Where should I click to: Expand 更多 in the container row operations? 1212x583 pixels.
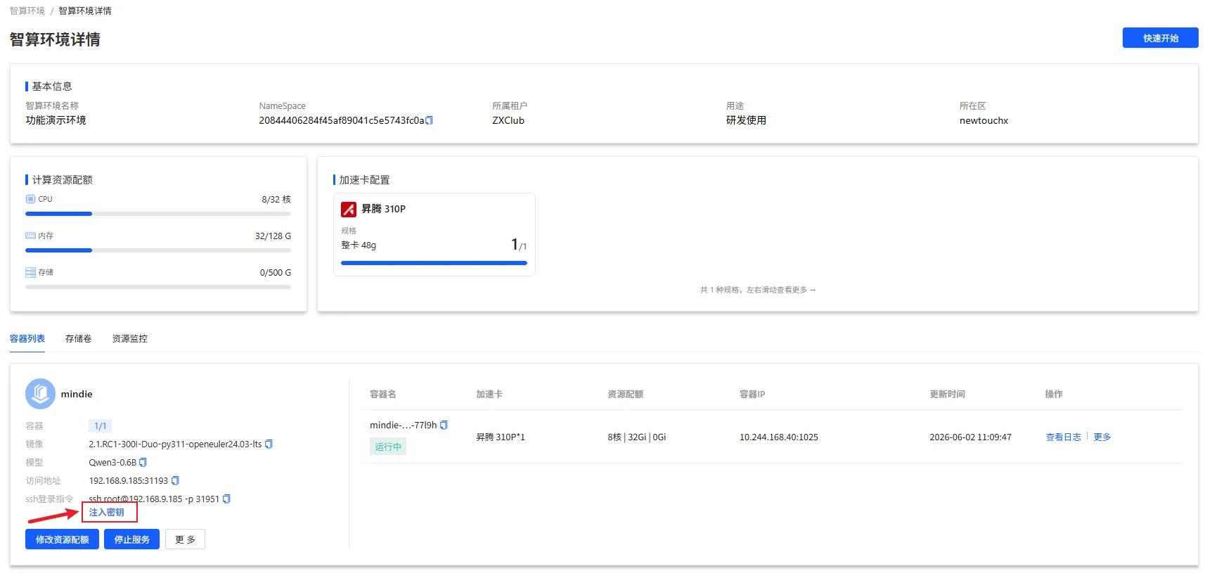tap(1102, 437)
